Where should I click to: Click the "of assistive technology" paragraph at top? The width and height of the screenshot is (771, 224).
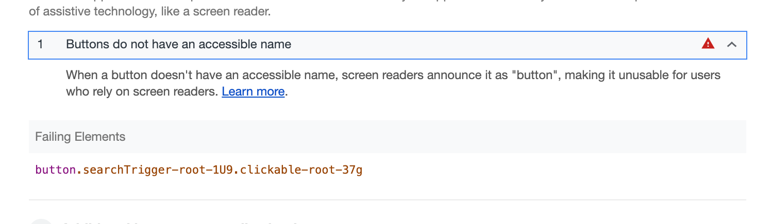(x=149, y=11)
